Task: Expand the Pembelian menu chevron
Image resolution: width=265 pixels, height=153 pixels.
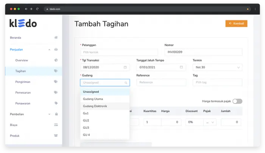Action: point(49,114)
